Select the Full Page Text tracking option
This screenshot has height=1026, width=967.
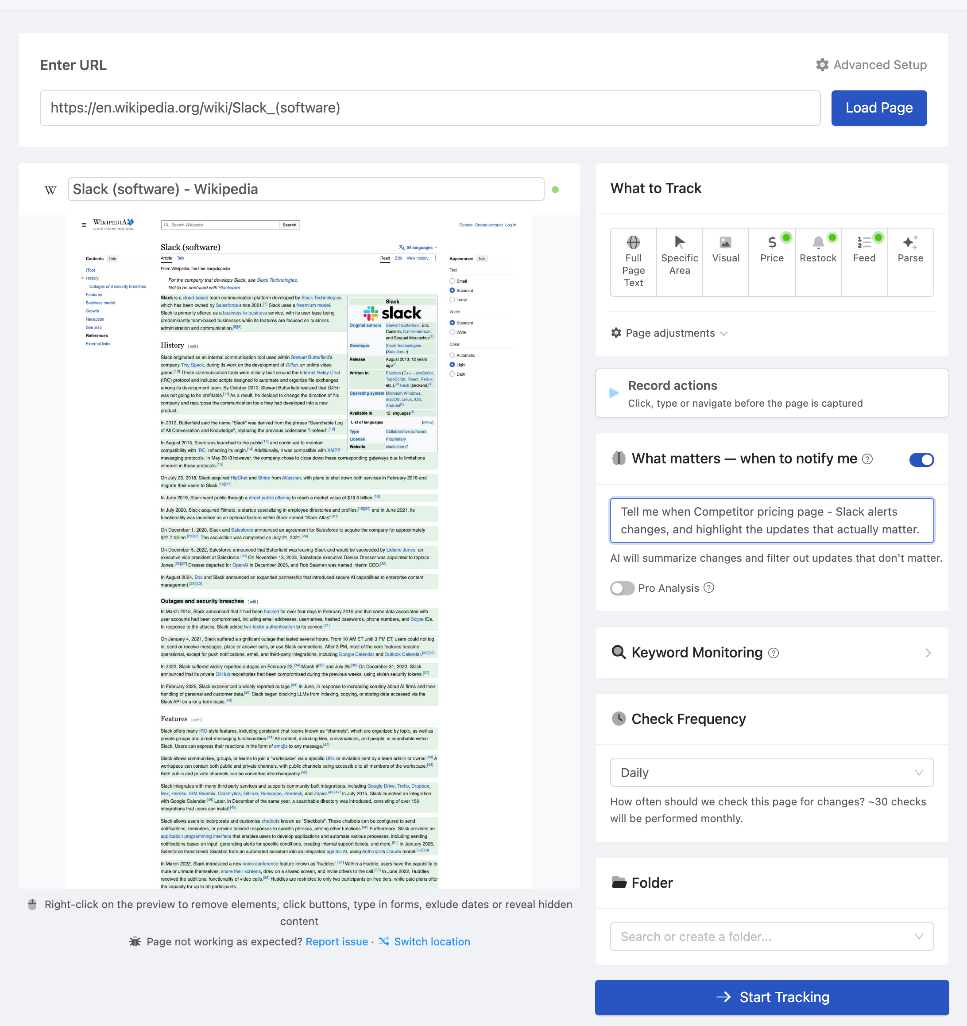pyautogui.click(x=633, y=262)
